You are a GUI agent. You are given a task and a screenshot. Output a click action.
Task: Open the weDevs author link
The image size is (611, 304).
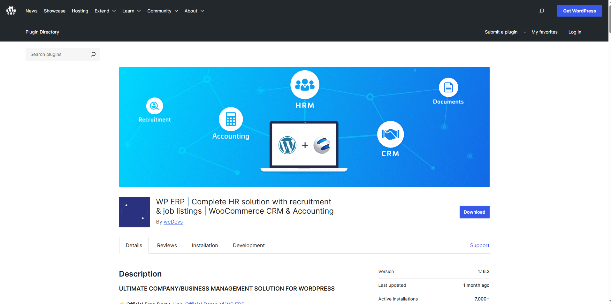click(x=173, y=222)
